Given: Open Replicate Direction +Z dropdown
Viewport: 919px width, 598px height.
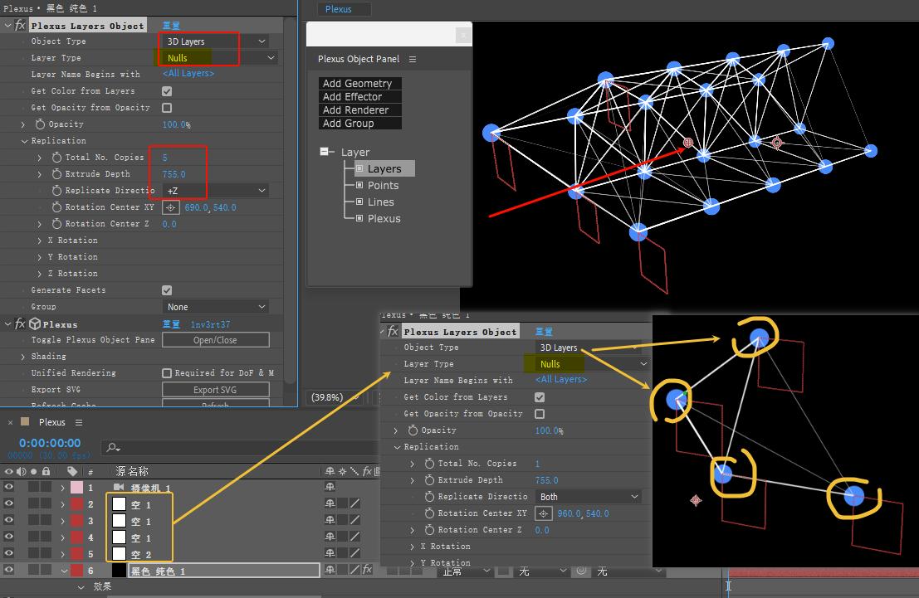Looking at the screenshot, I should click(x=215, y=191).
